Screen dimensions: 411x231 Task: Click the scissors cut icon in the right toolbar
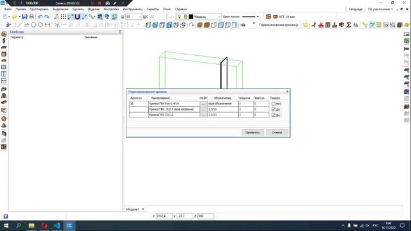click(314, 25)
